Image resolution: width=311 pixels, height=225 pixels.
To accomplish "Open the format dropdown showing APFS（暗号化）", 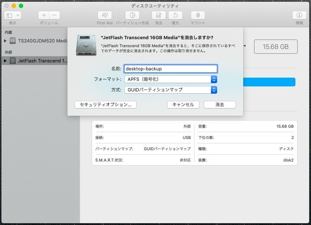I will tap(171, 79).
